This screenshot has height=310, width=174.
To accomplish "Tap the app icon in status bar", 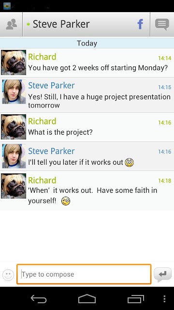I will 7,6.
